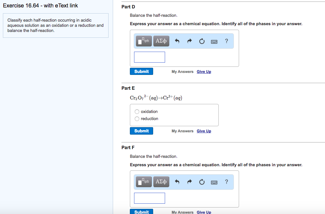
Task: Redo an edit in Part D editor
Action: click(x=189, y=41)
